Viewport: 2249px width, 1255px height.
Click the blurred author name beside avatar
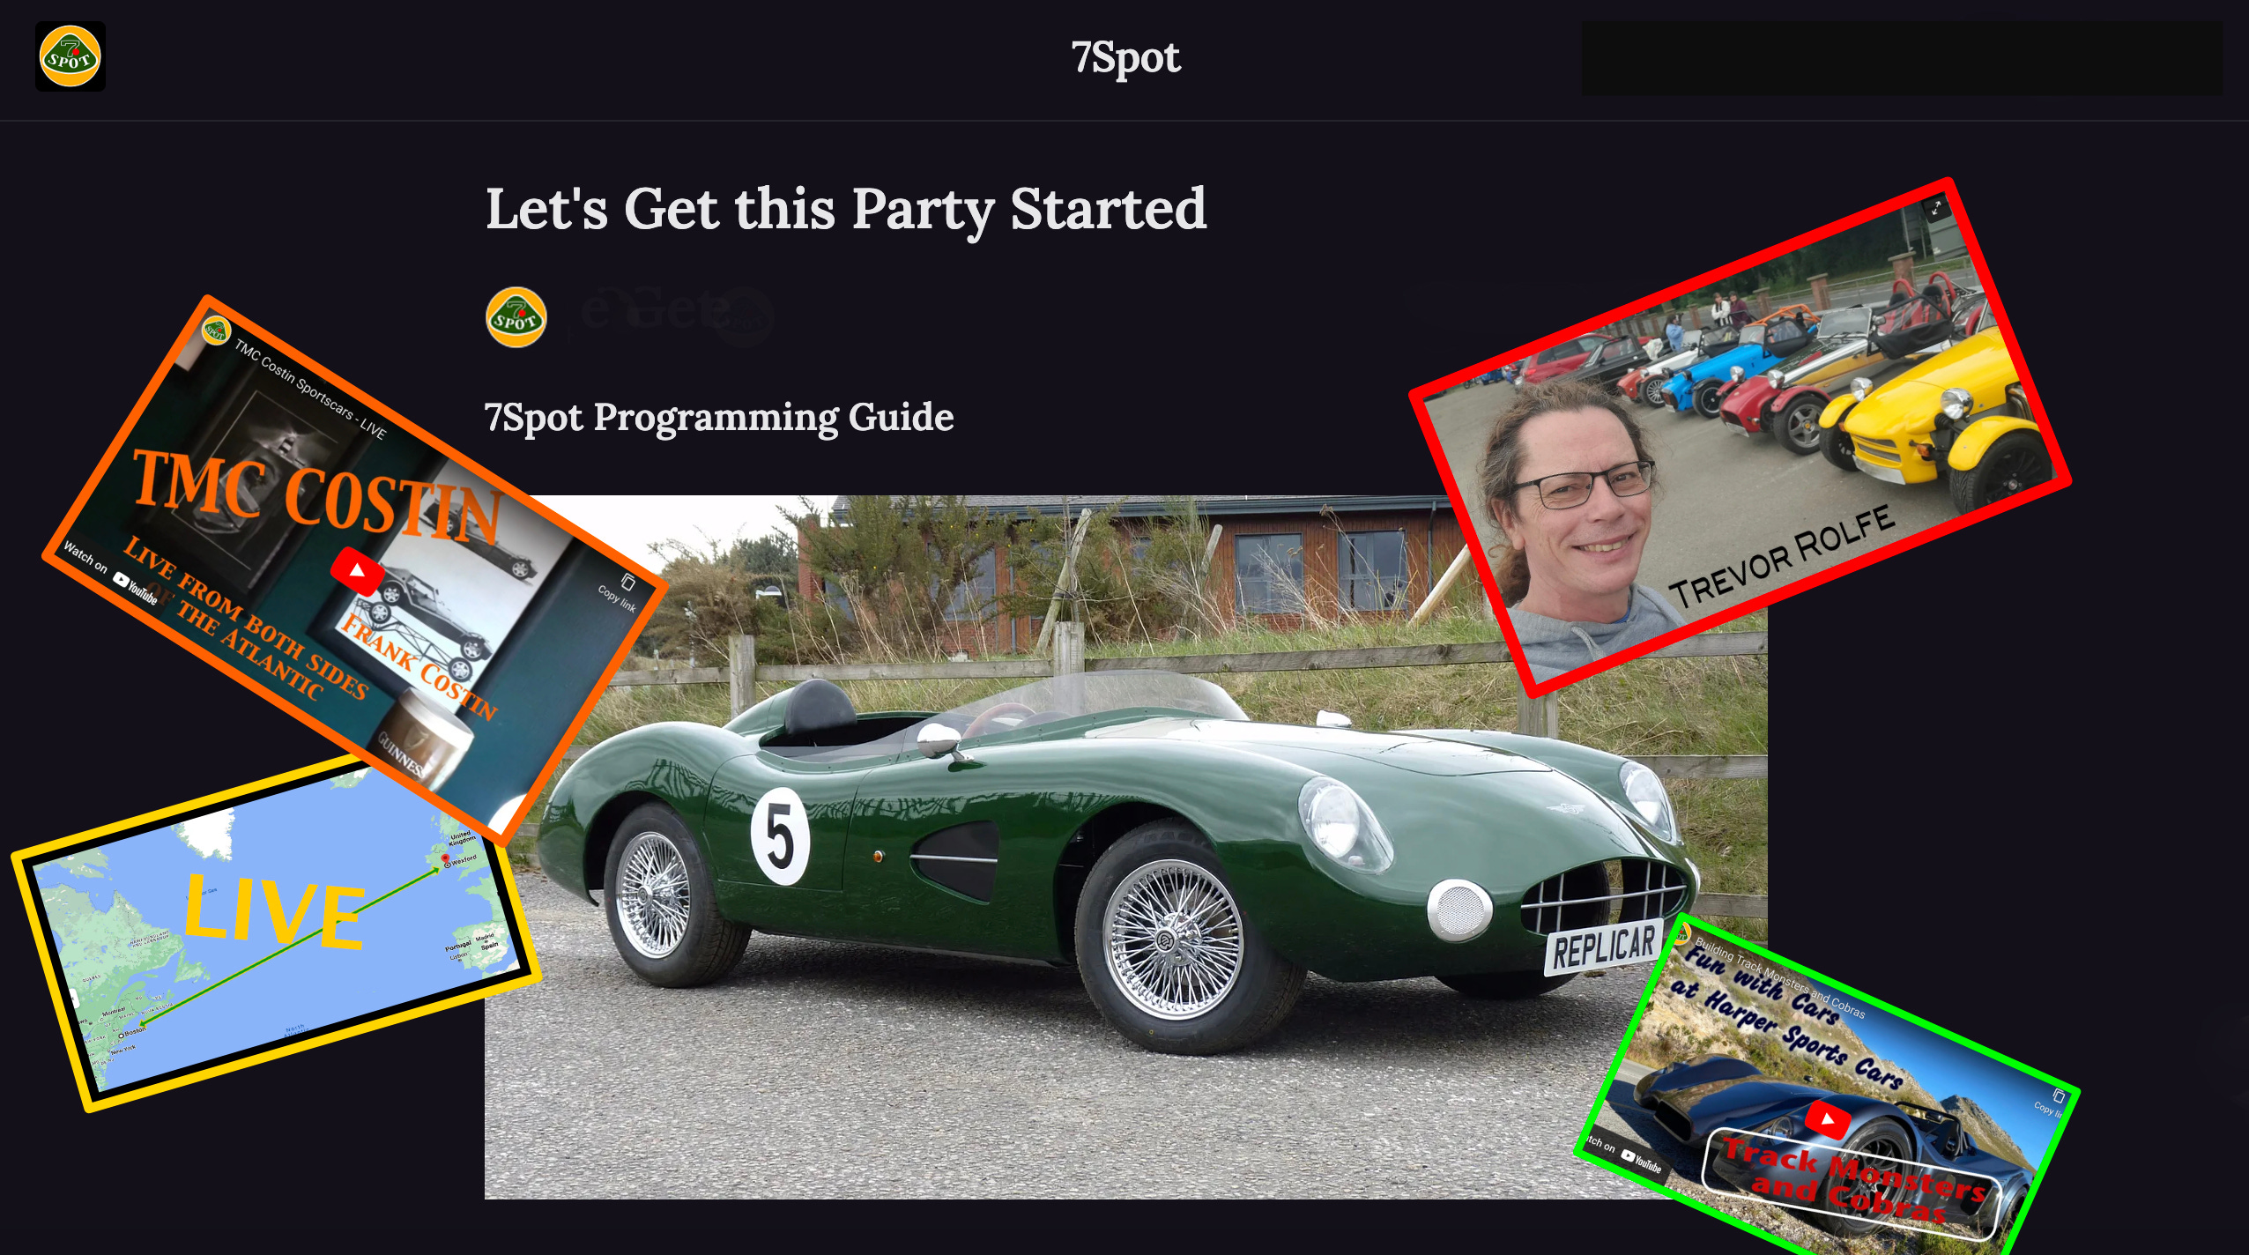(x=675, y=314)
